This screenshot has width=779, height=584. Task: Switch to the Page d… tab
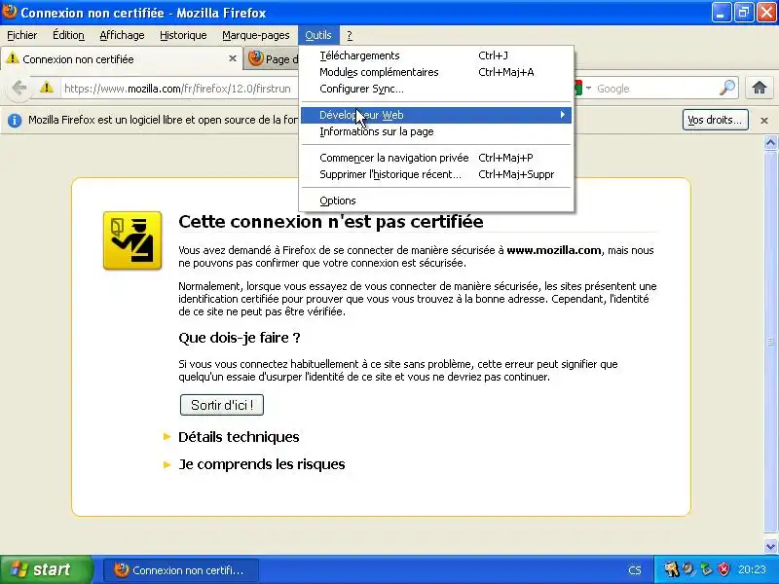pos(272,58)
